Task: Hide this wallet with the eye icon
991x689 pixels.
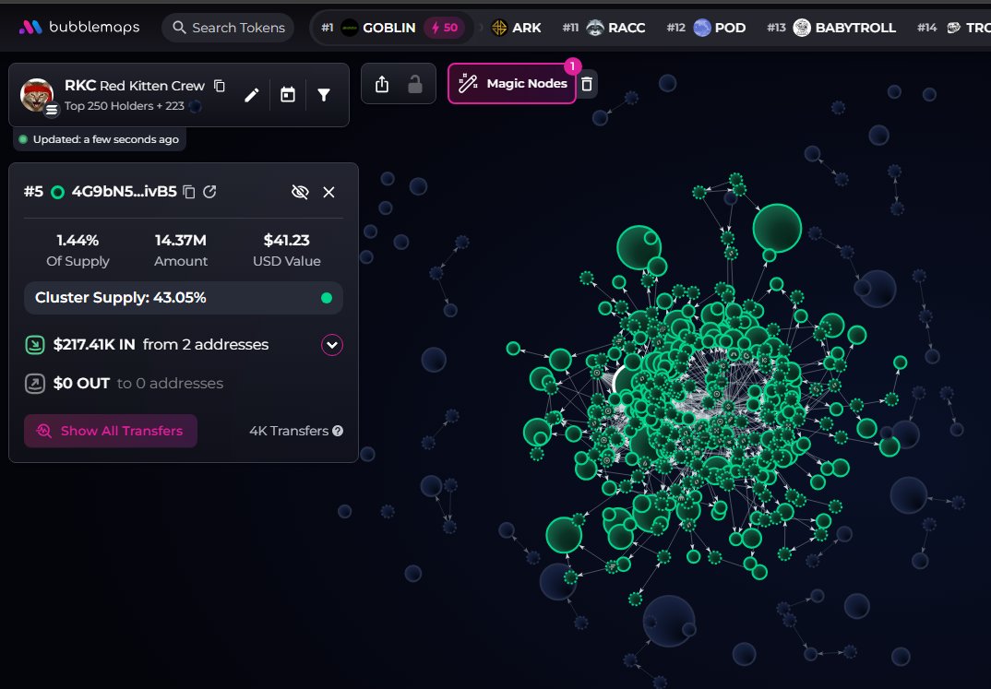Action: [300, 192]
